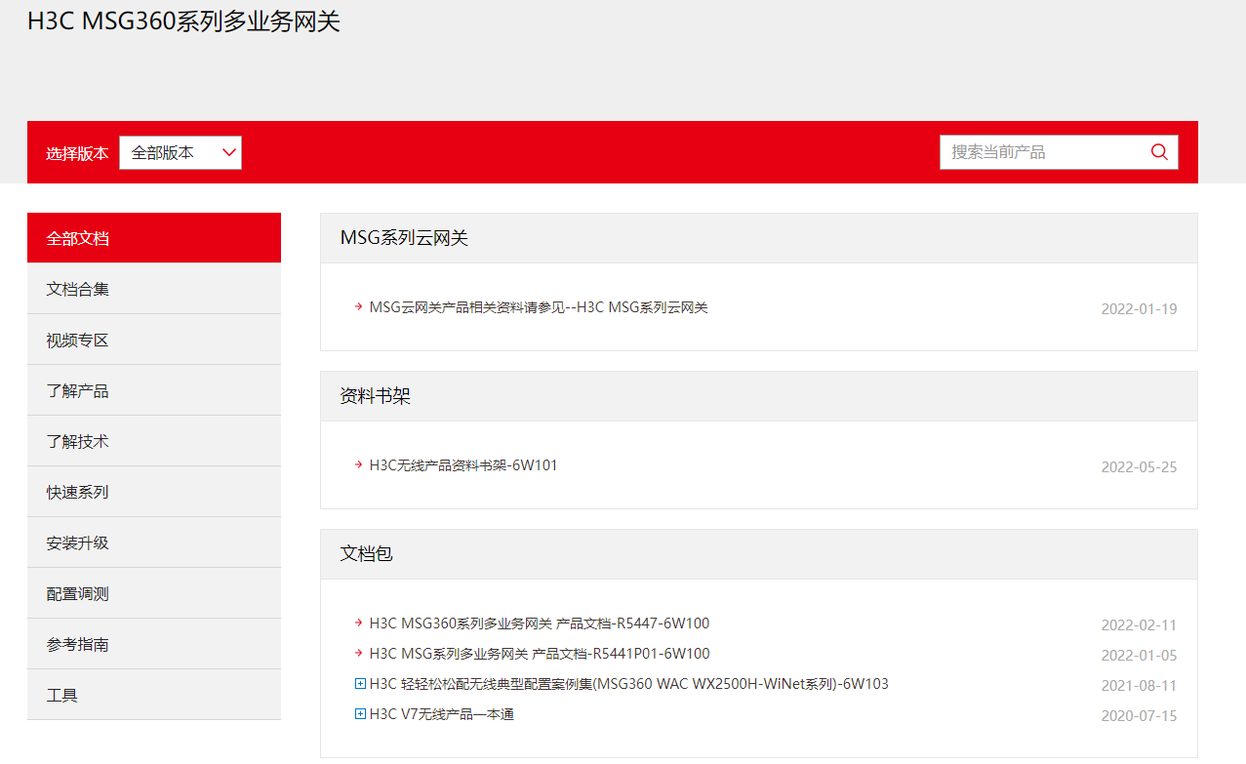The image size is (1246, 764).
Task: Click the search magnifier icon
Action: tap(1159, 151)
